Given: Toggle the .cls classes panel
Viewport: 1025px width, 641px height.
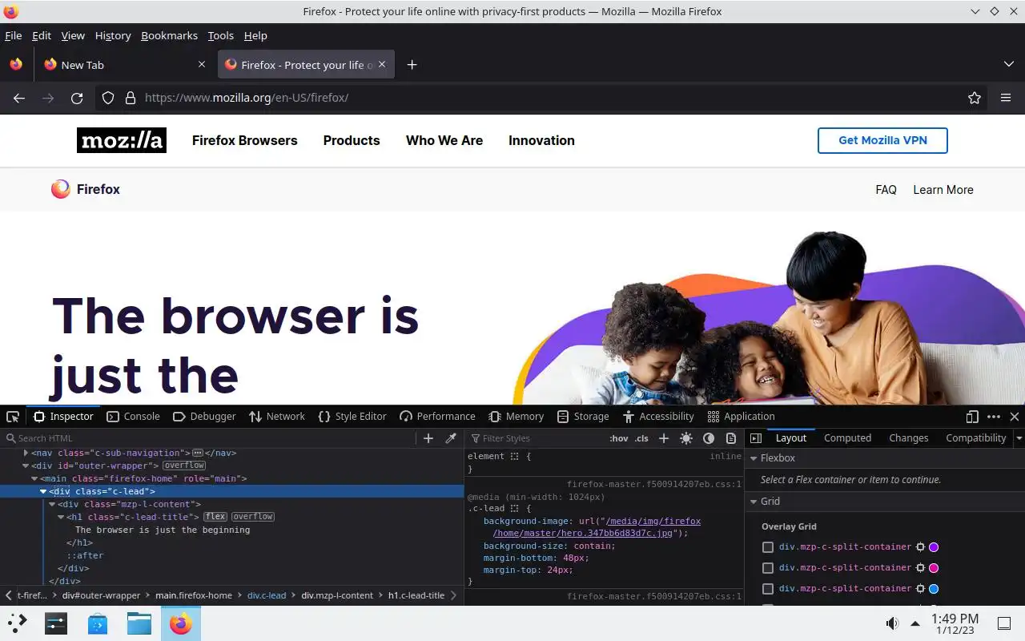Looking at the screenshot, I should pos(641,438).
